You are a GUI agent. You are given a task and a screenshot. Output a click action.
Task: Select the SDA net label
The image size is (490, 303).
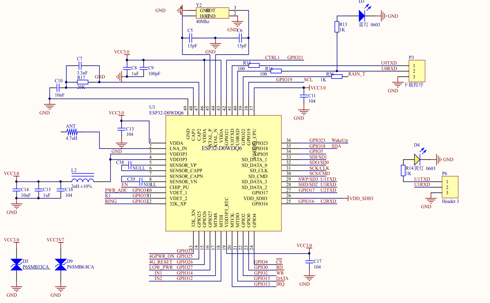[336, 146]
